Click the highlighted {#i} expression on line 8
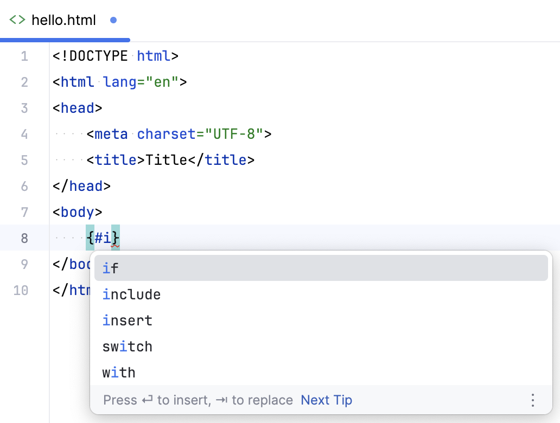This screenshot has width=560, height=423. [103, 238]
